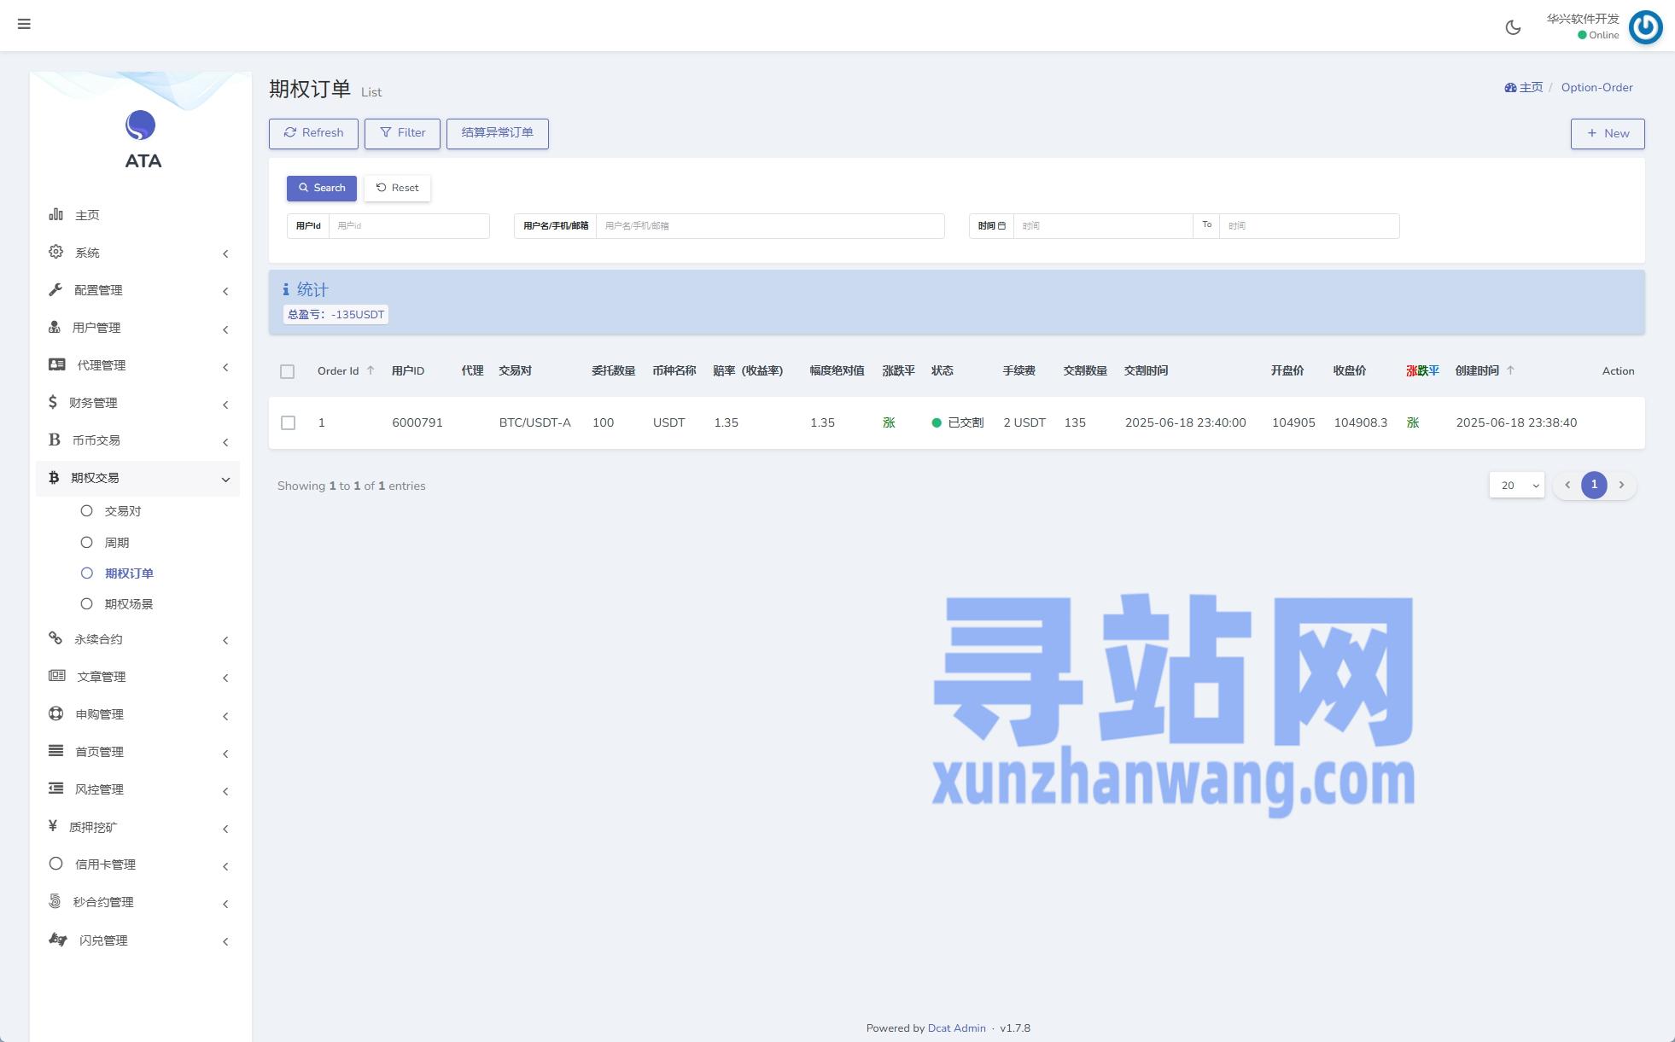This screenshot has height=1042, width=1675.
Task: Click the 配置管理 wrench icon
Action: (x=55, y=289)
